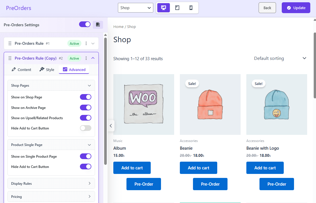Toggle Show on Single Product Page
The width and height of the screenshot is (316, 203).
(86, 156)
